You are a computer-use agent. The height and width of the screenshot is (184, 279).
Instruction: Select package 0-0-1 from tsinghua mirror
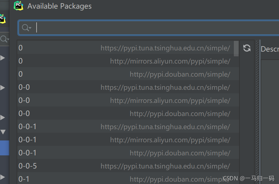(x=128, y=126)
